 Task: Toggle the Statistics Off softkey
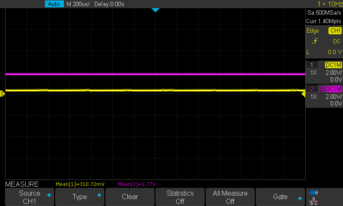[x=180, y=197]
